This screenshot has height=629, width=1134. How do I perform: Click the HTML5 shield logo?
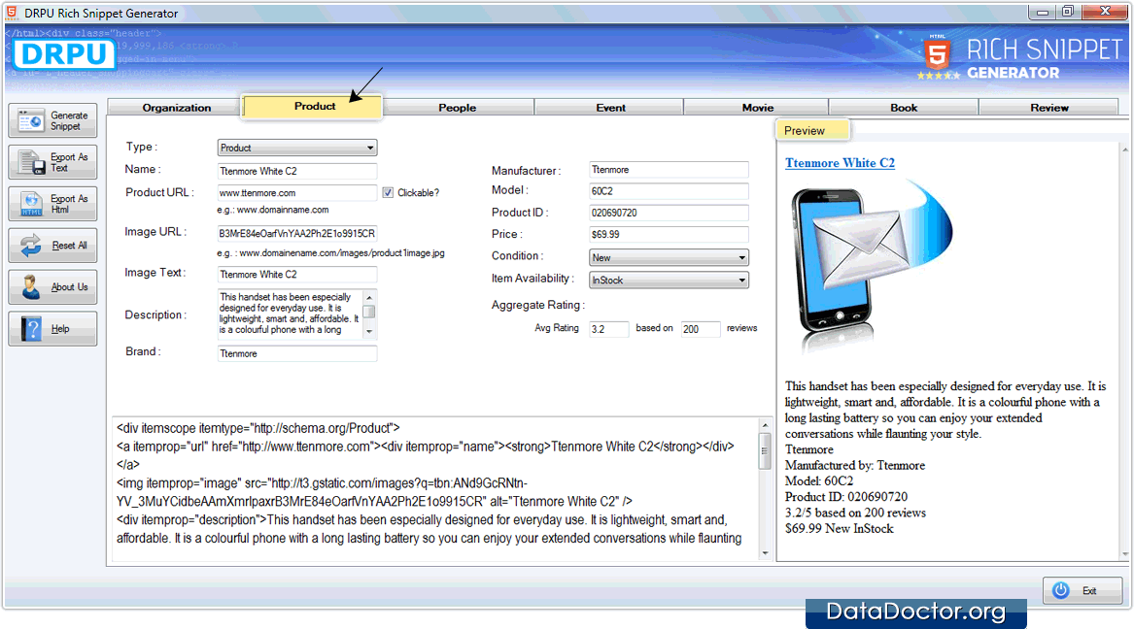(x=938, y=54)
